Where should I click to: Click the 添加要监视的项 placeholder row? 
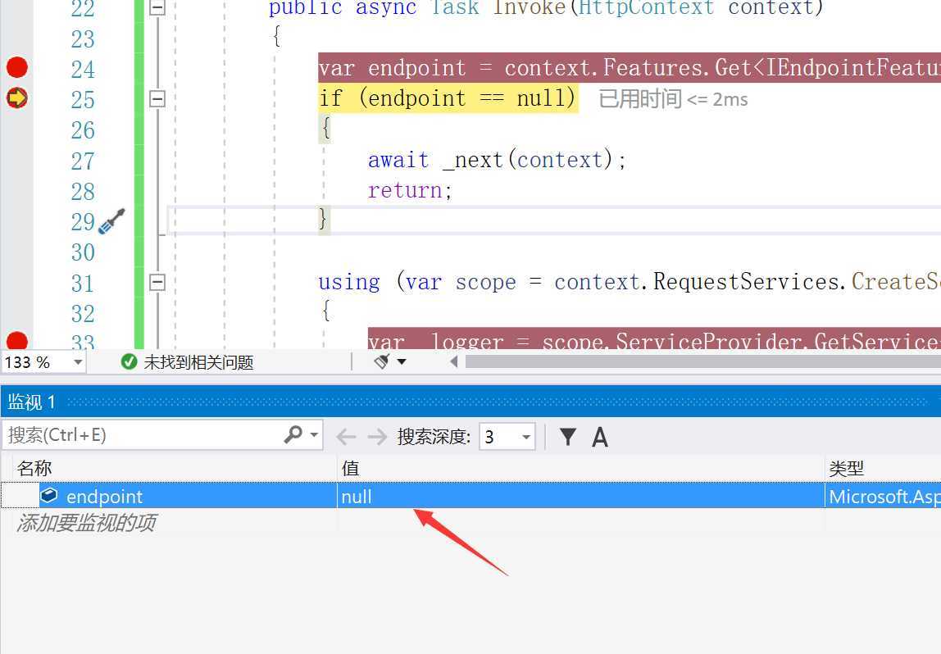(86, 523)
